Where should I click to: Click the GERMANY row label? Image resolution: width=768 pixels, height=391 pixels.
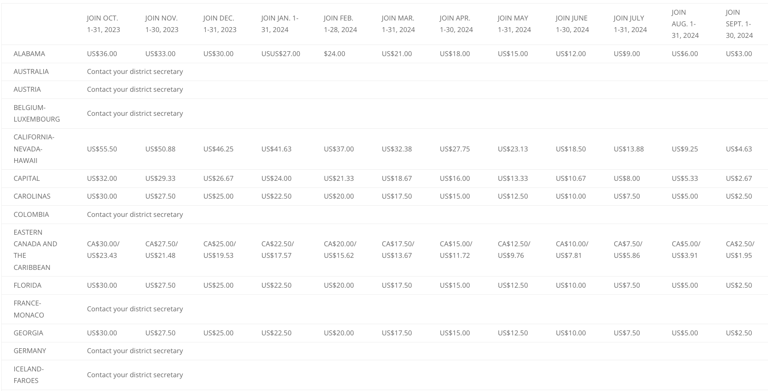tap(30, 351)
